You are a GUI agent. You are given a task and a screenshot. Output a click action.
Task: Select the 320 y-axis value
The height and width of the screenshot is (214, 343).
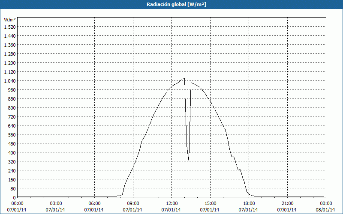point(12,162)
